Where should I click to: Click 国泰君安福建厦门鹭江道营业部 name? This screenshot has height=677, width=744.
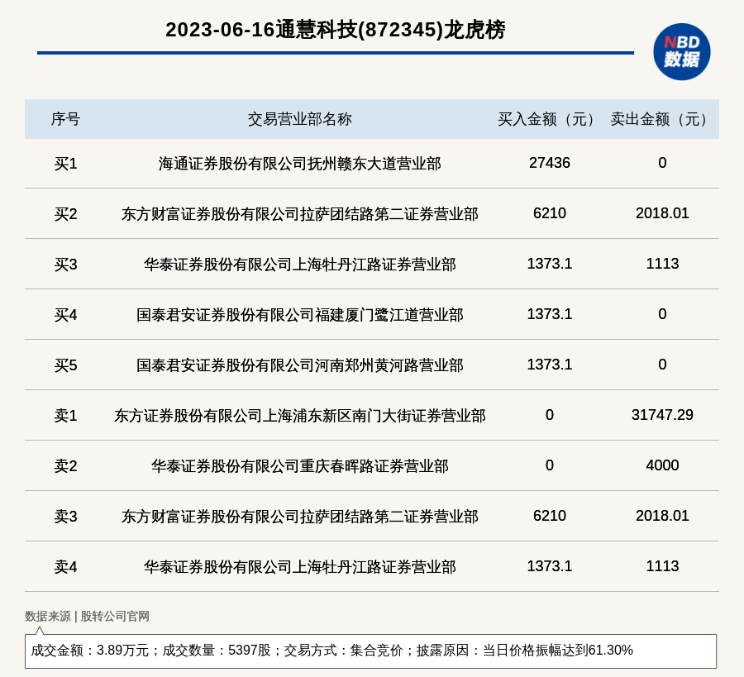coord(300,315)
